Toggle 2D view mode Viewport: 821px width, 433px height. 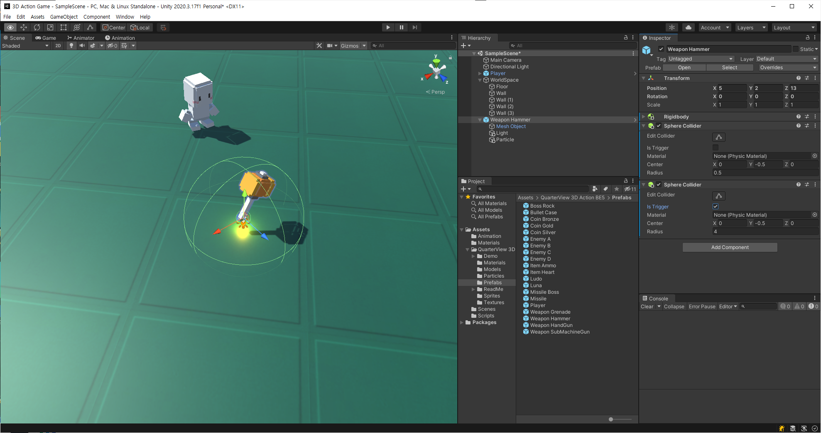[x=58, y=46]
